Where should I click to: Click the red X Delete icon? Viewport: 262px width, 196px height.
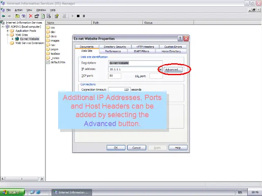pos(31,16)
